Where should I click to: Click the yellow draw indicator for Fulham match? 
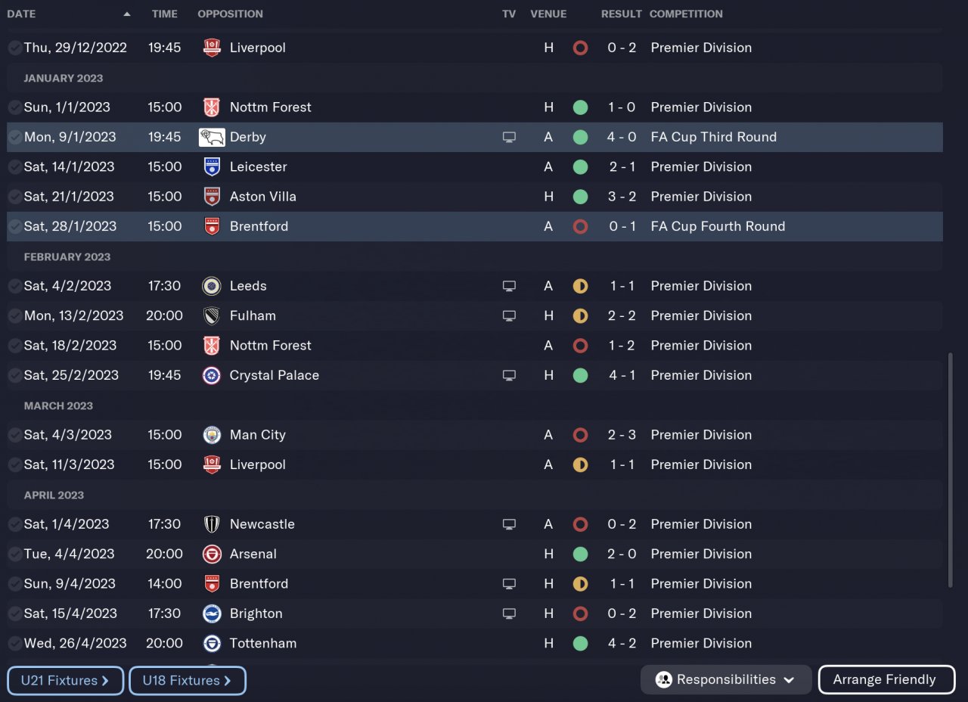tap(580, 315)
